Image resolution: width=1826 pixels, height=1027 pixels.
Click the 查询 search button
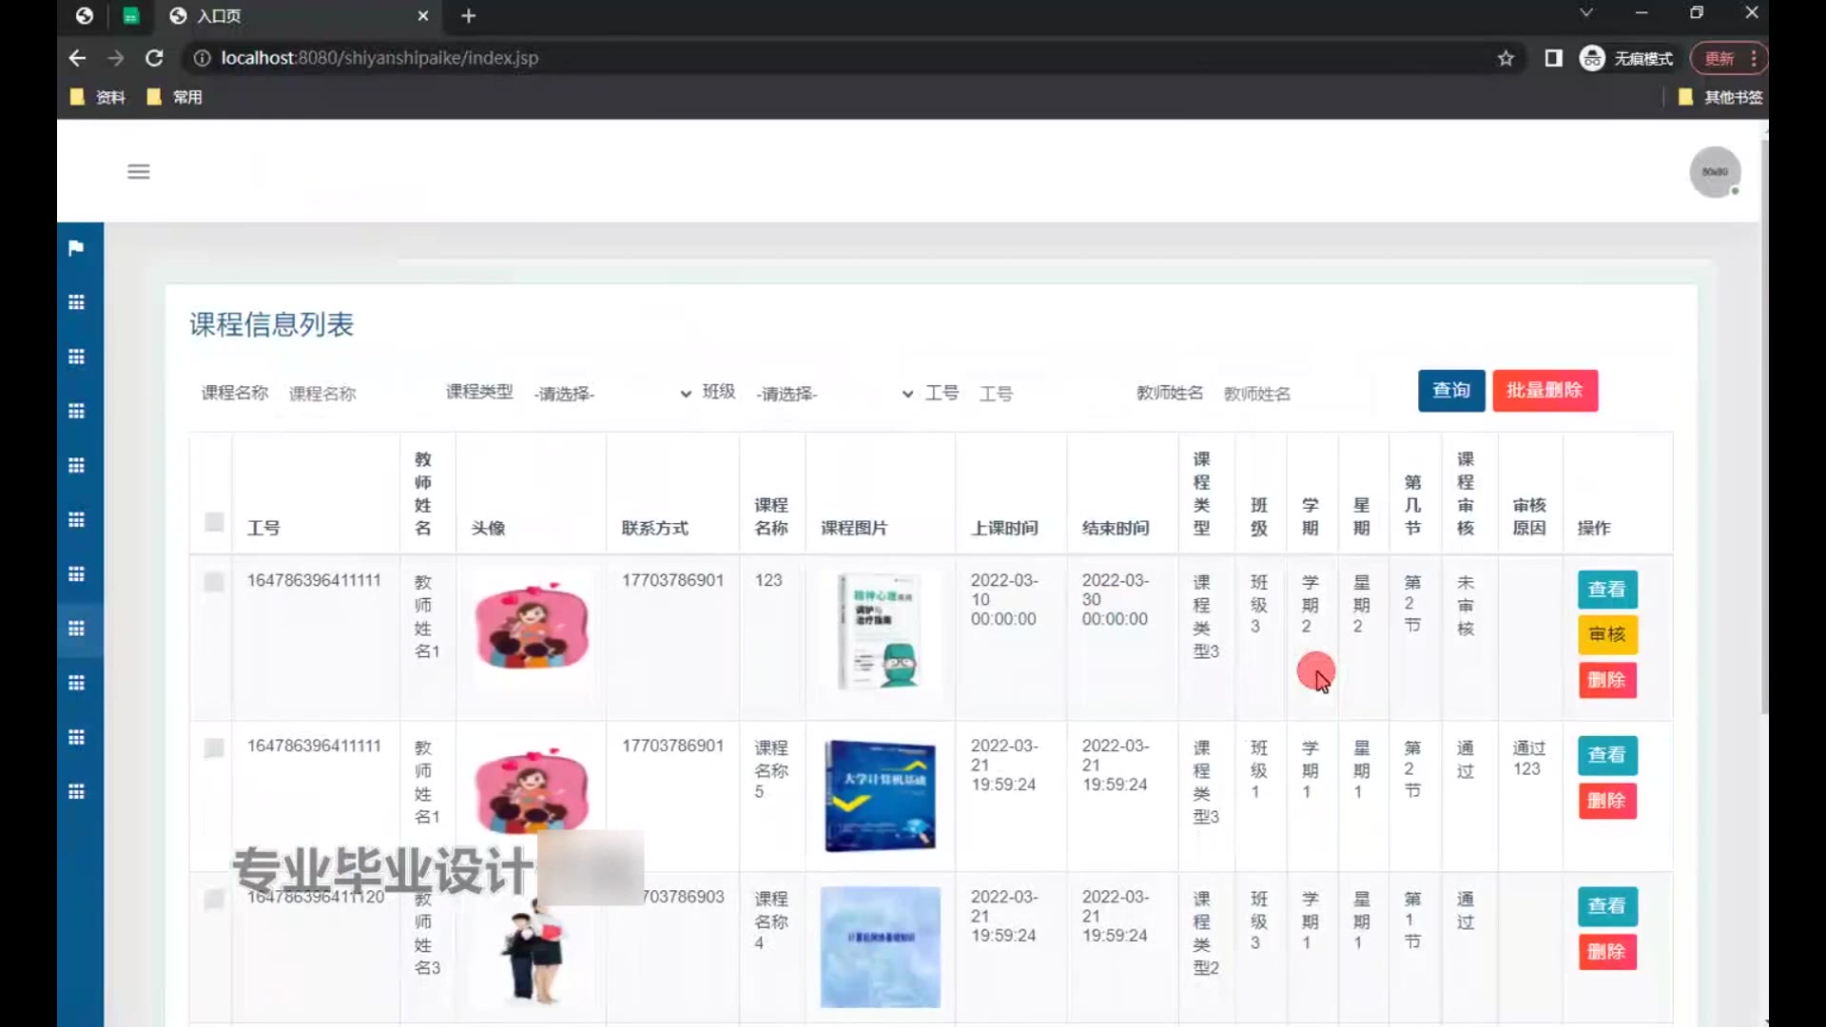tap(1450, 391)
